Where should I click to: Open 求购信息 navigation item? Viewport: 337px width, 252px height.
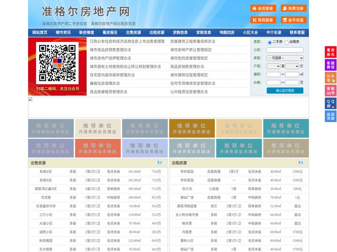[180, 33]
